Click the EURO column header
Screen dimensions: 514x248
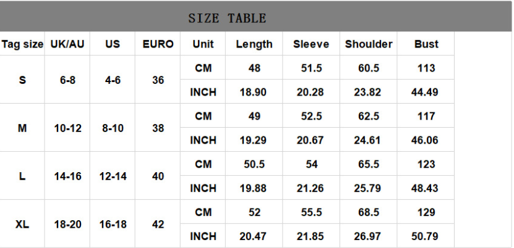(x=158, y=44)
